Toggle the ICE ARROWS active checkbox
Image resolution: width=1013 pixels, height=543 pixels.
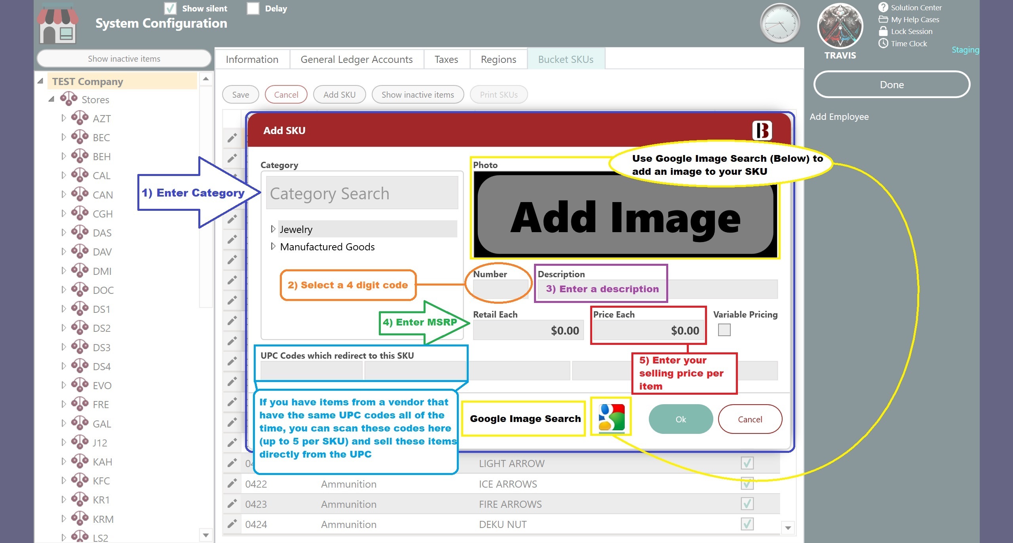747,483
